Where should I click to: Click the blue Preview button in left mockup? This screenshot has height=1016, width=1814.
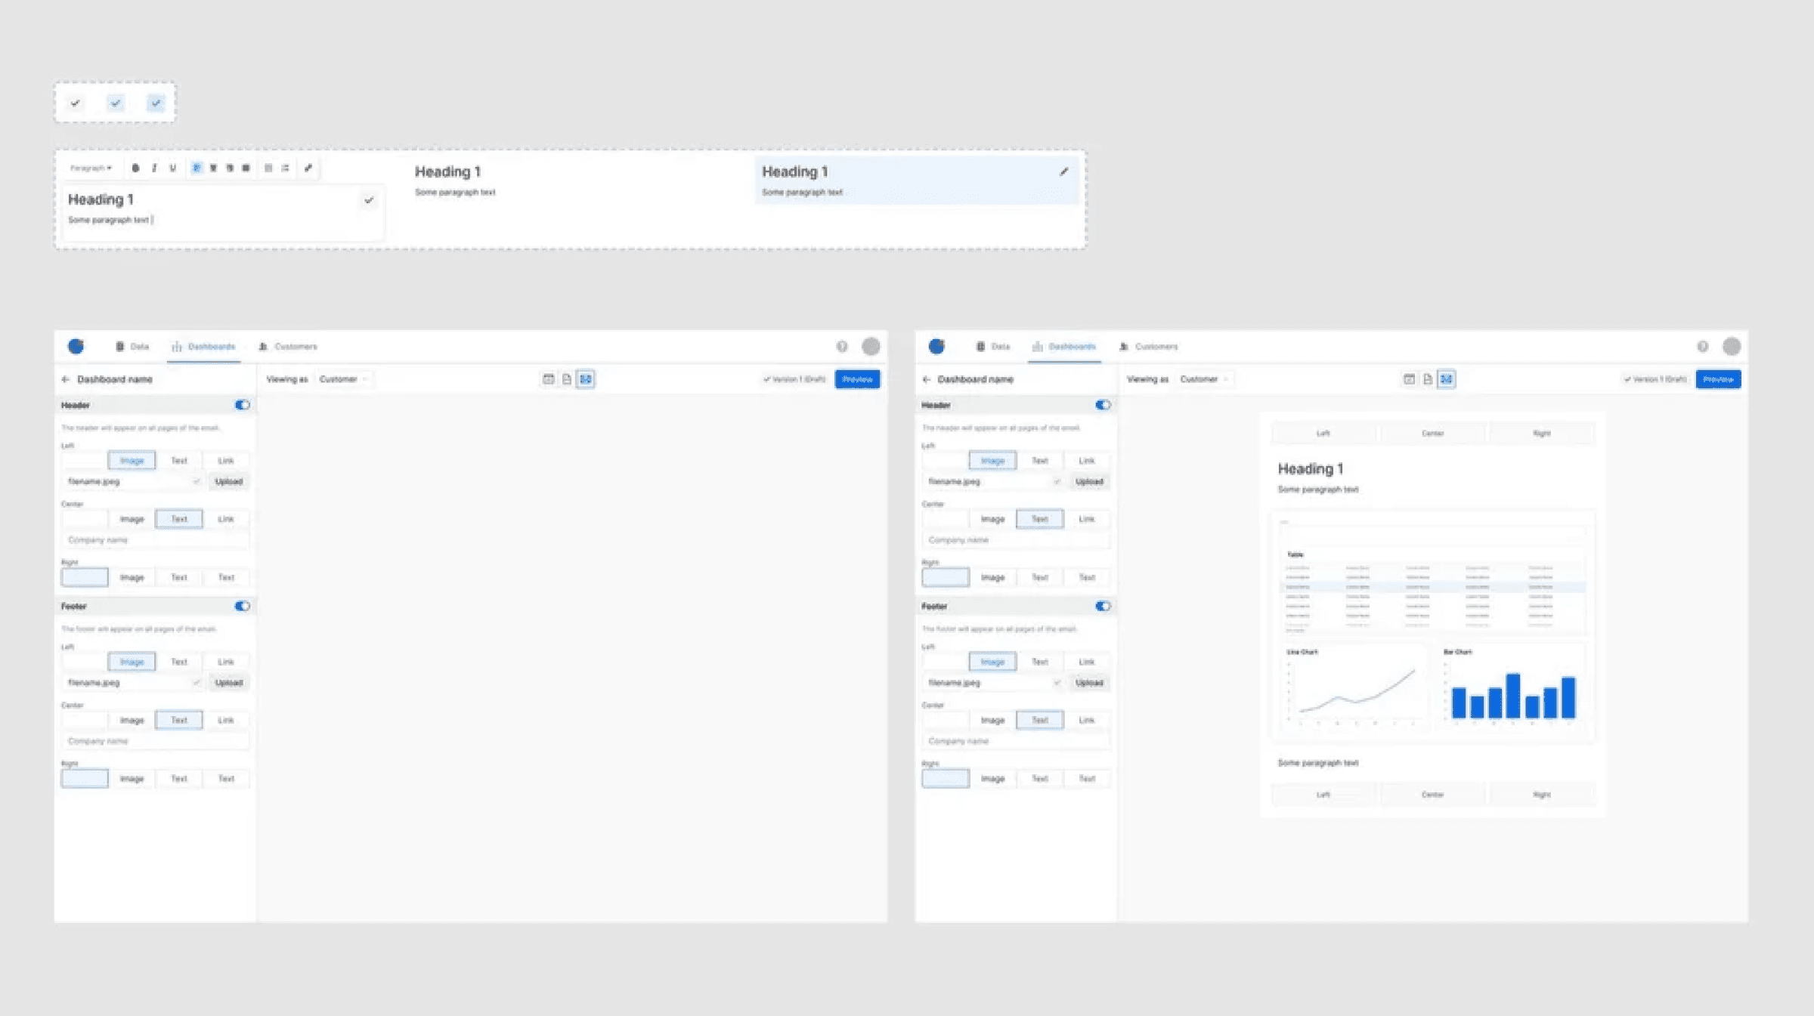(857, 379)
